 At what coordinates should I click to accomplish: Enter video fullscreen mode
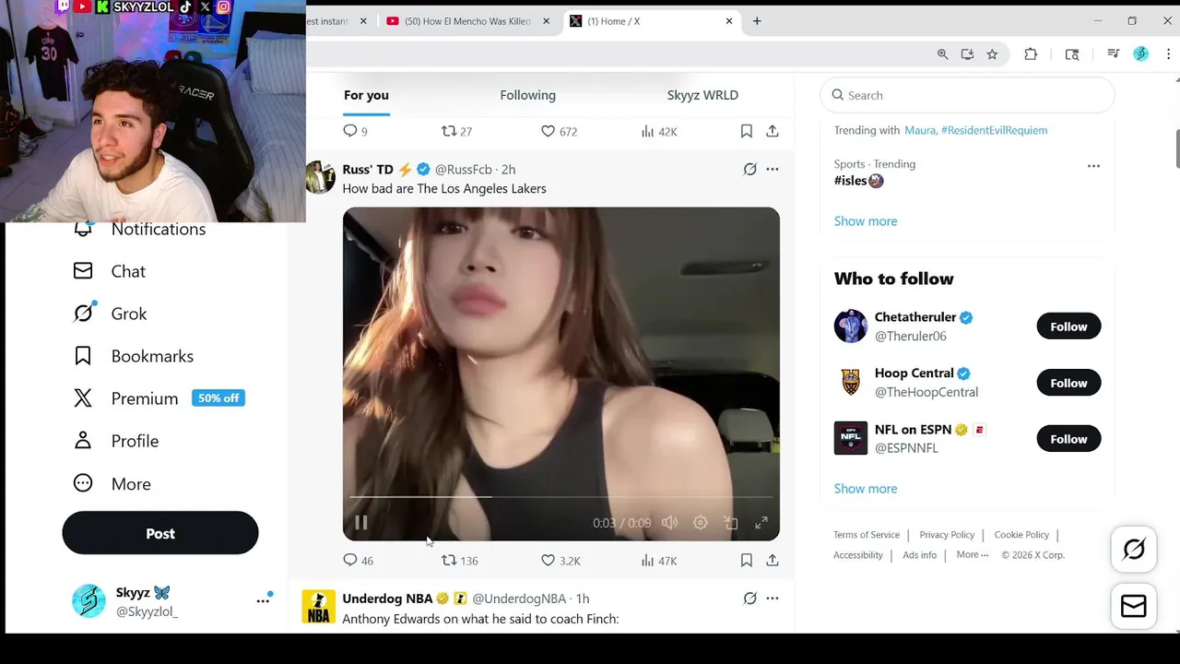tap(761, 523)
